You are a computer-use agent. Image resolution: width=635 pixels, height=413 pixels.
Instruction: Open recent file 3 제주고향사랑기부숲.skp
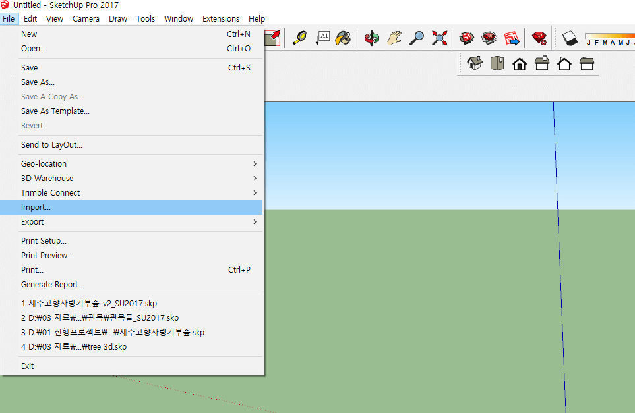click(x=131, y=333)
